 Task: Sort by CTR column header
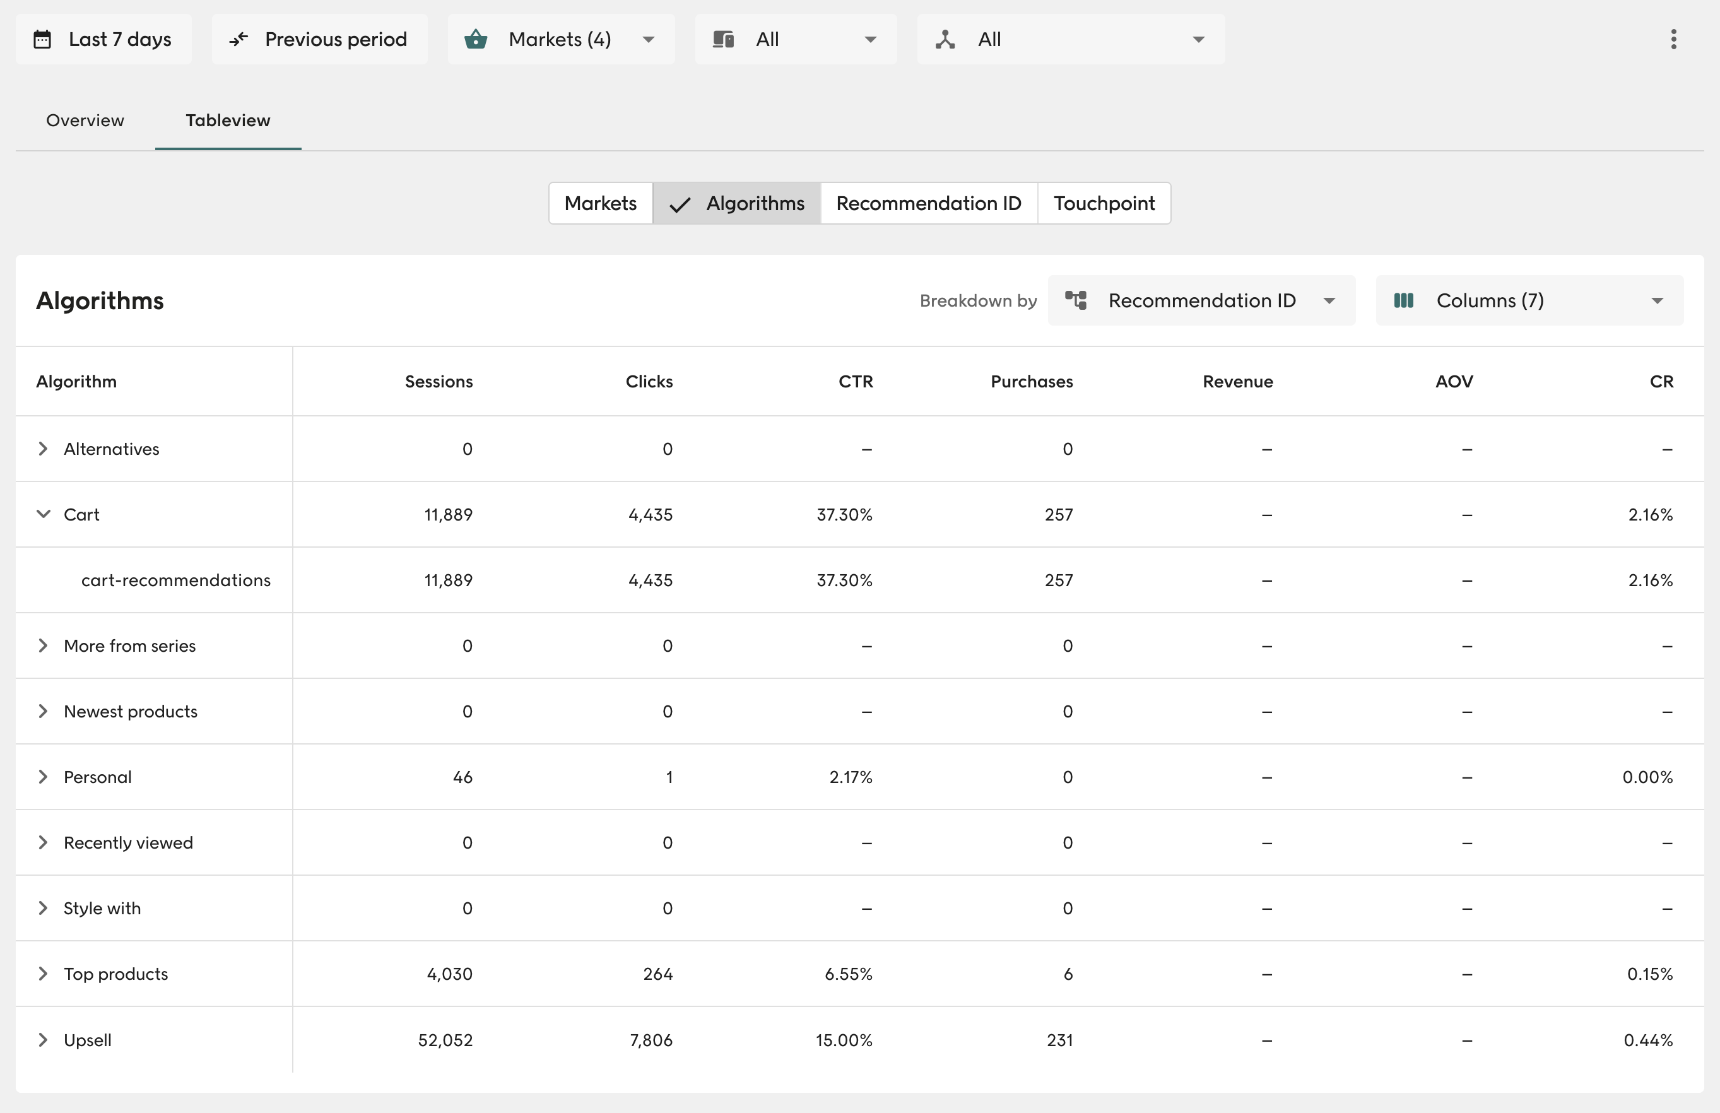(856, 382)
